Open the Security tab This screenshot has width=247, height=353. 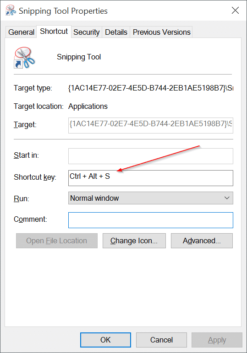click(x=87, y=32)
